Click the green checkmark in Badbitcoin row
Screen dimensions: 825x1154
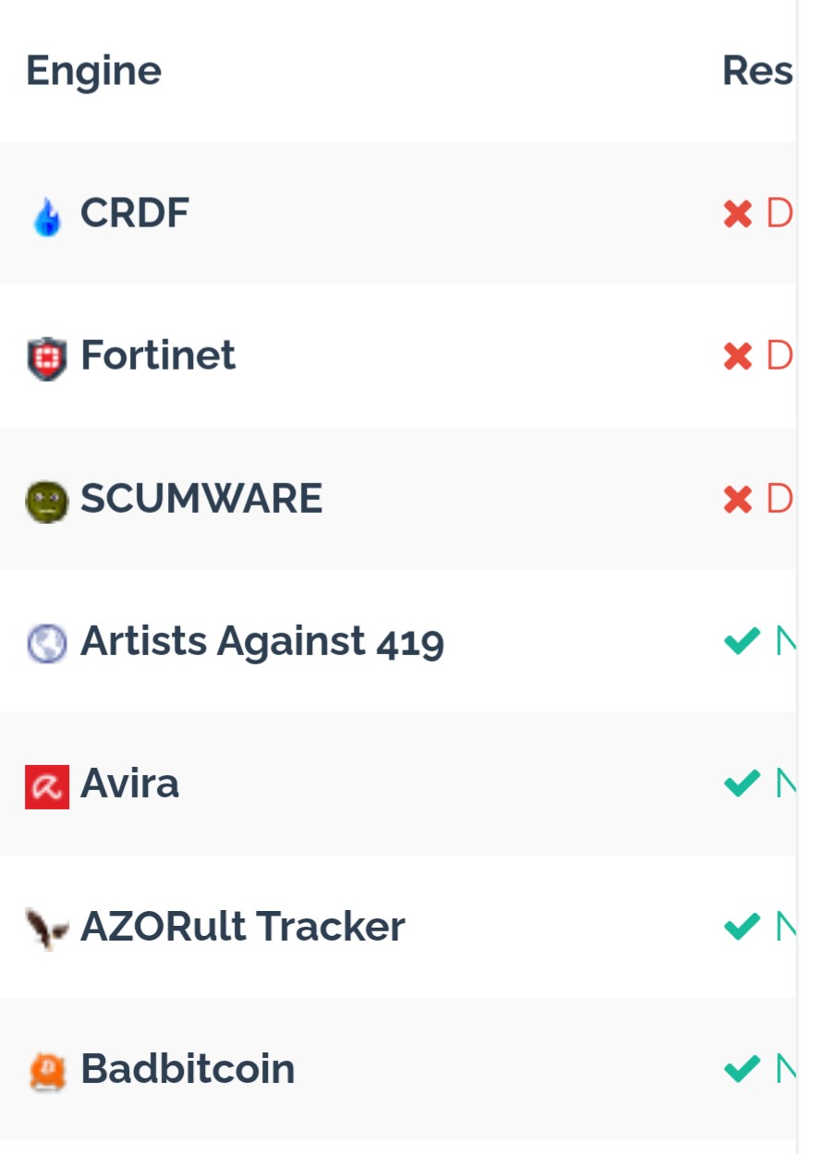[x=742, y=1069]
